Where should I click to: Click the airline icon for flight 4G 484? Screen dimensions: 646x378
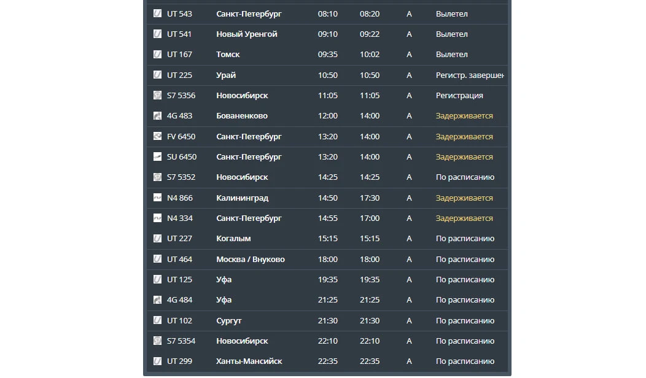coord(157,300)
